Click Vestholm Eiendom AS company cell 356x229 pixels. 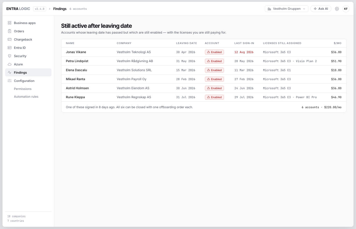(133, 88)
